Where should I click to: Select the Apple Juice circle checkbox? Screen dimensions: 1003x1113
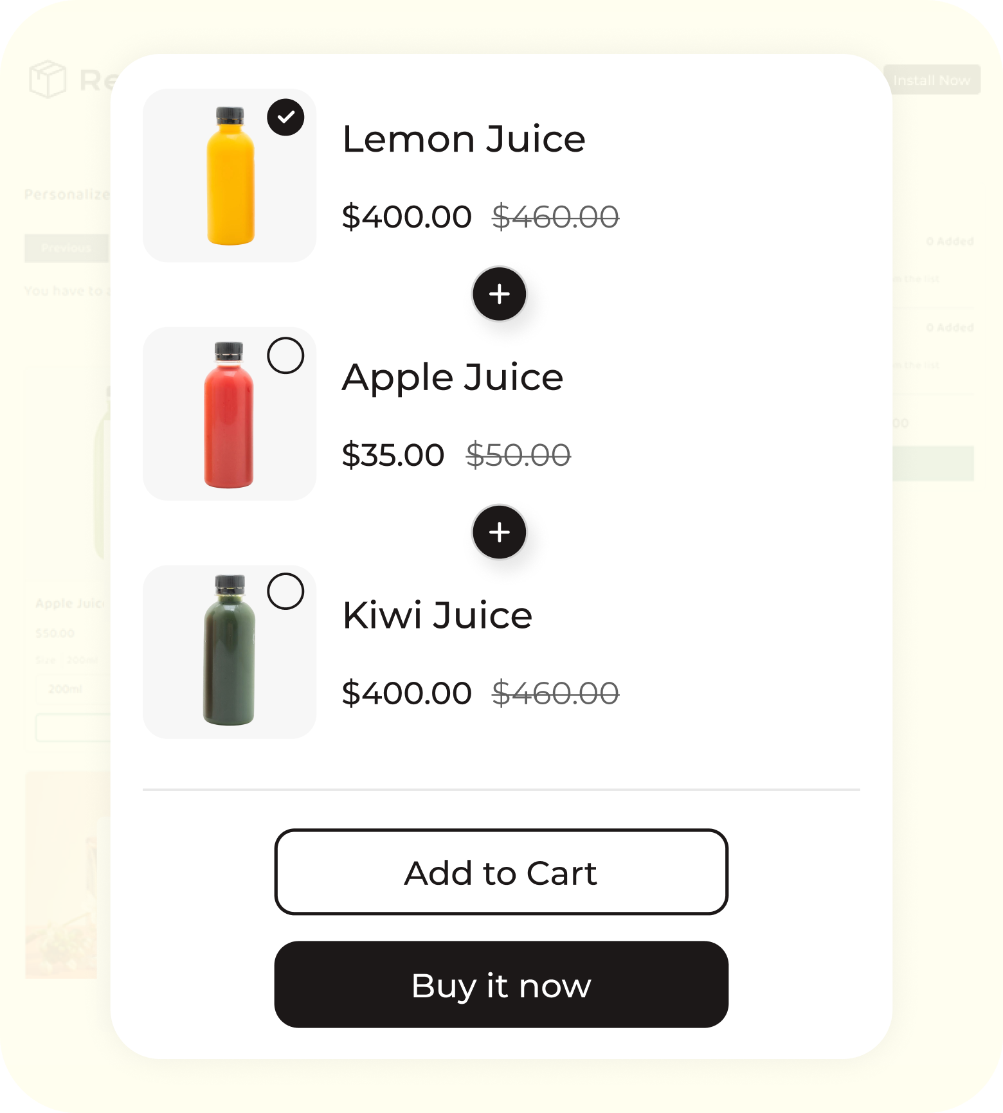pos(285,355)
